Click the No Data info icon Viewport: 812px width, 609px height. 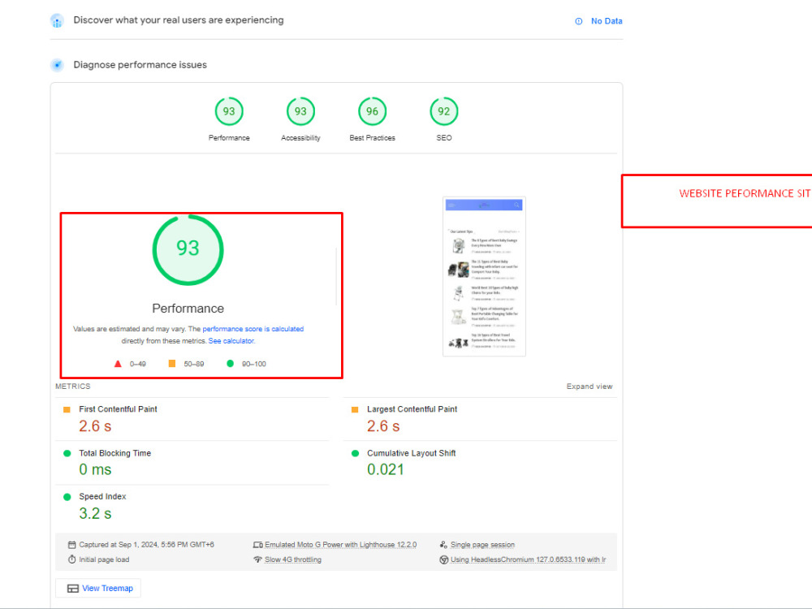(578, 21)
